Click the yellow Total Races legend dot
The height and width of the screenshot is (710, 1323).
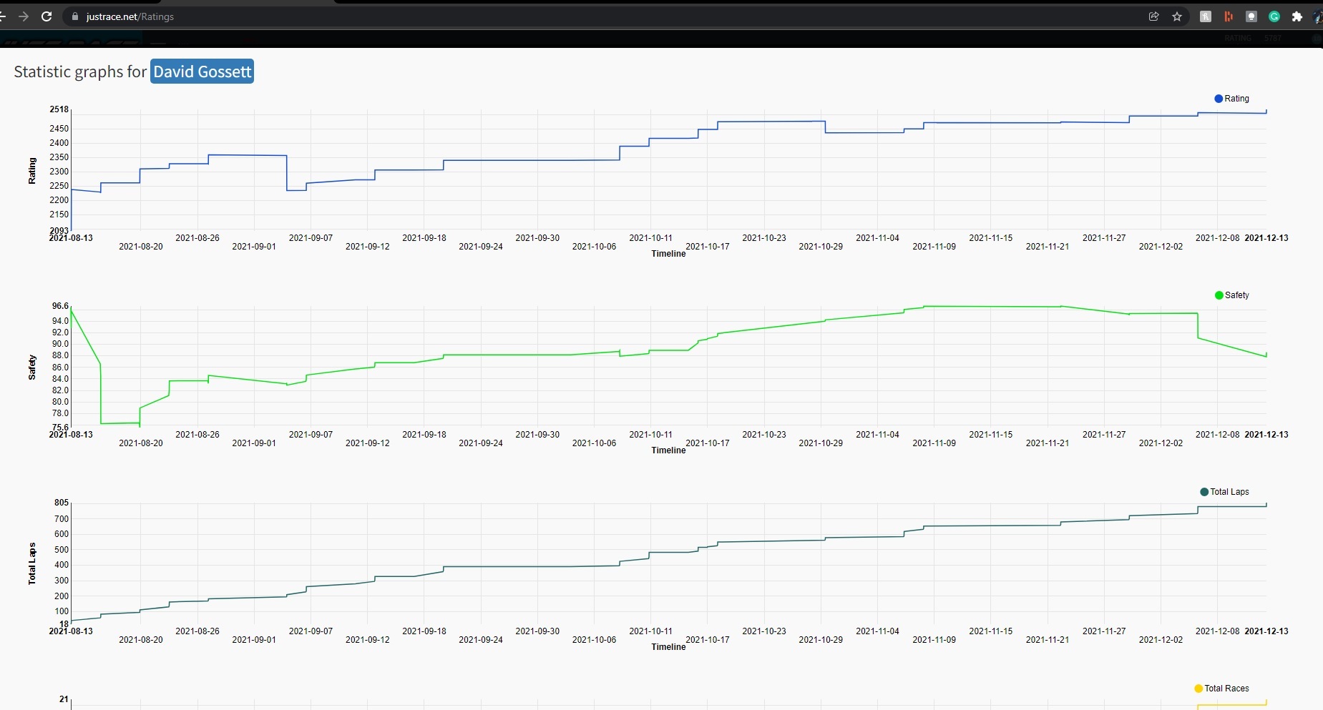(x=1198, y=689)
